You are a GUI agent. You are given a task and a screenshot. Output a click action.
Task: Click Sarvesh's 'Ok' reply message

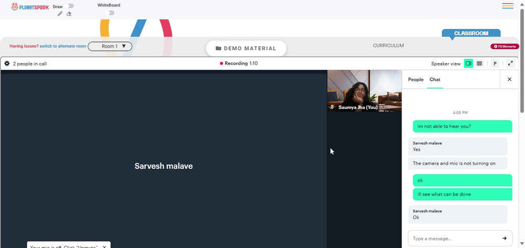(x=458, y=214)
